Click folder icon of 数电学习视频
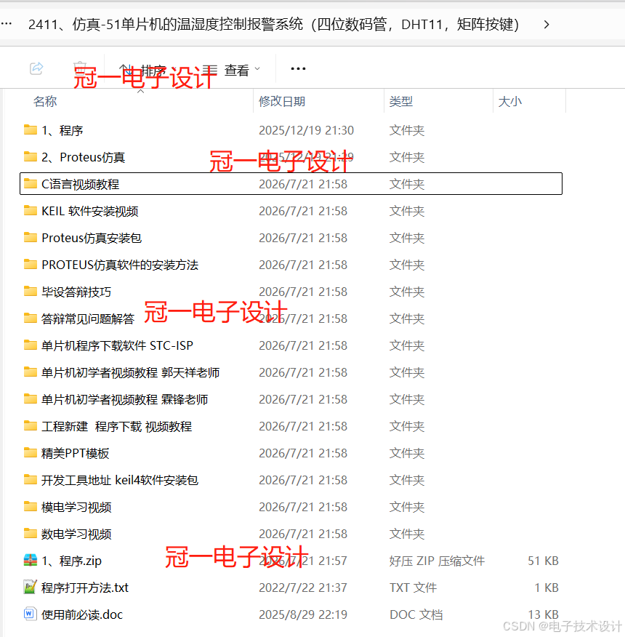The width and height of the screenshot is (625, 637). 31,534
